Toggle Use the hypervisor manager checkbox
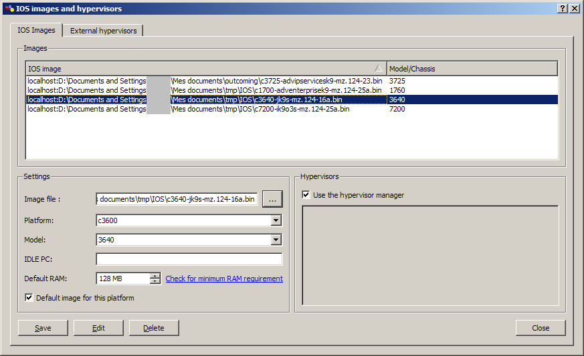The image size is (584, 356). click(306, 195)
